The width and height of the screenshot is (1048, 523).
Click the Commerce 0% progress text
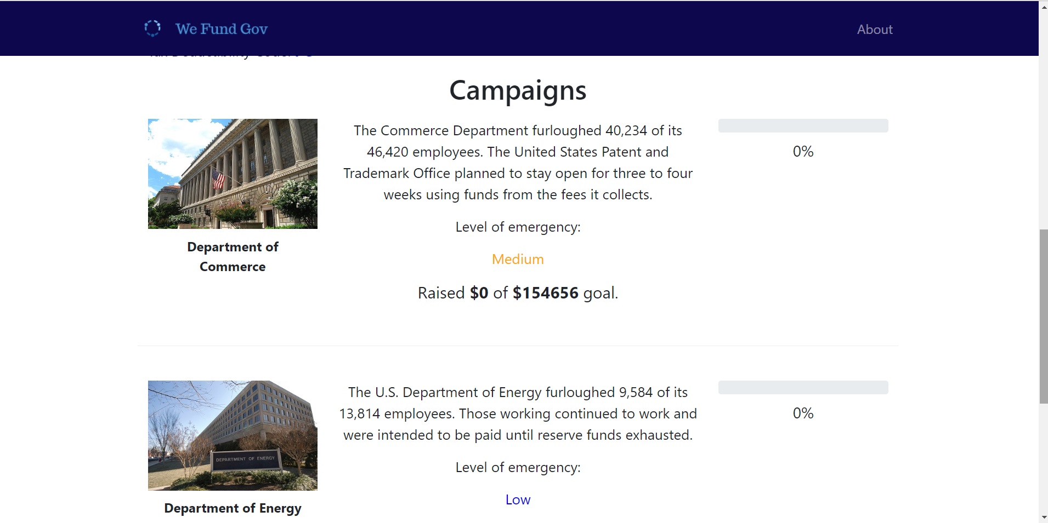point(803,151)
